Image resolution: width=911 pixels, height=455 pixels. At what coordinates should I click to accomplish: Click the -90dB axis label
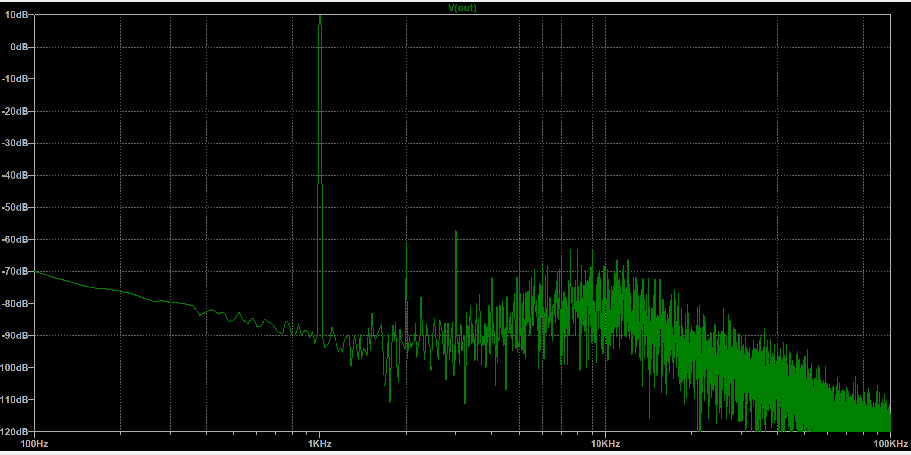[x=15, y=335]
